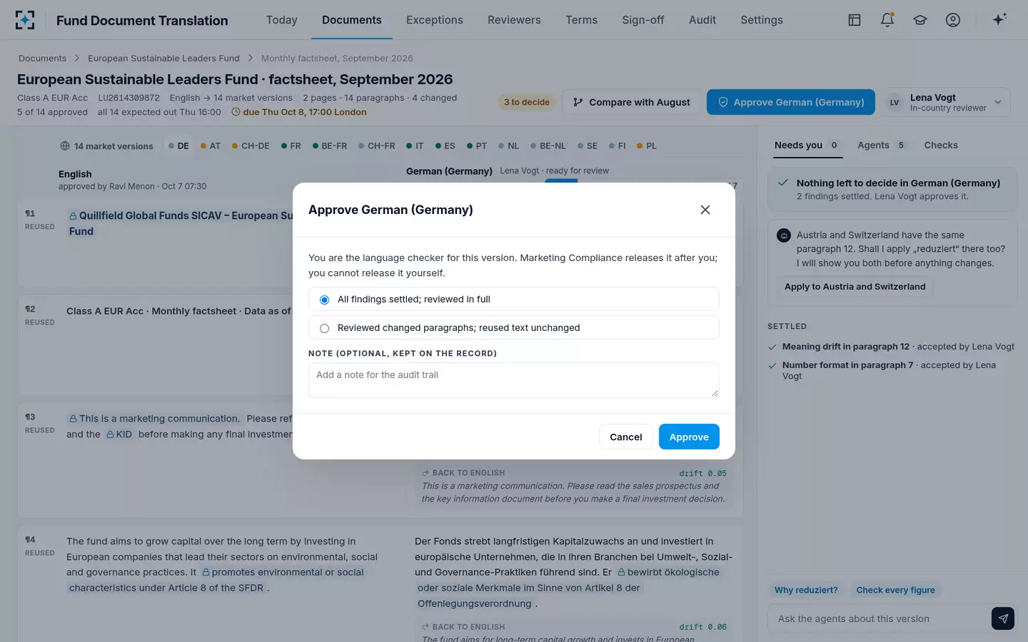The height and width of the screenshot is (642, 1028).
Task: Click the agent bot avatar icon
Action: (x=784, y=235)
